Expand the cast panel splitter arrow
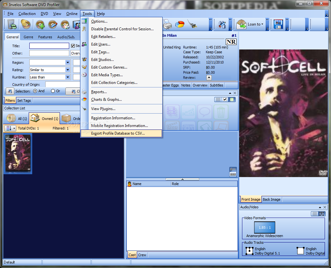Viewport: 331px width, 268px height. point(182,179)
